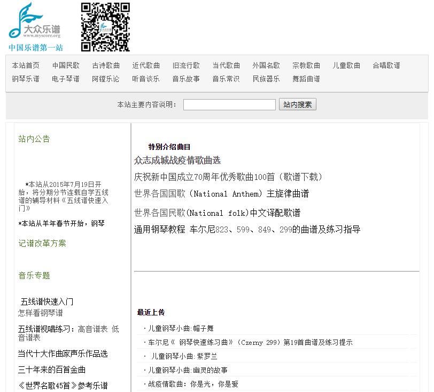Open 庆祝新中国成立70周年优秀歌曲100首 link
The width and height of the screenshot is (434, 392).
[228, 177]
